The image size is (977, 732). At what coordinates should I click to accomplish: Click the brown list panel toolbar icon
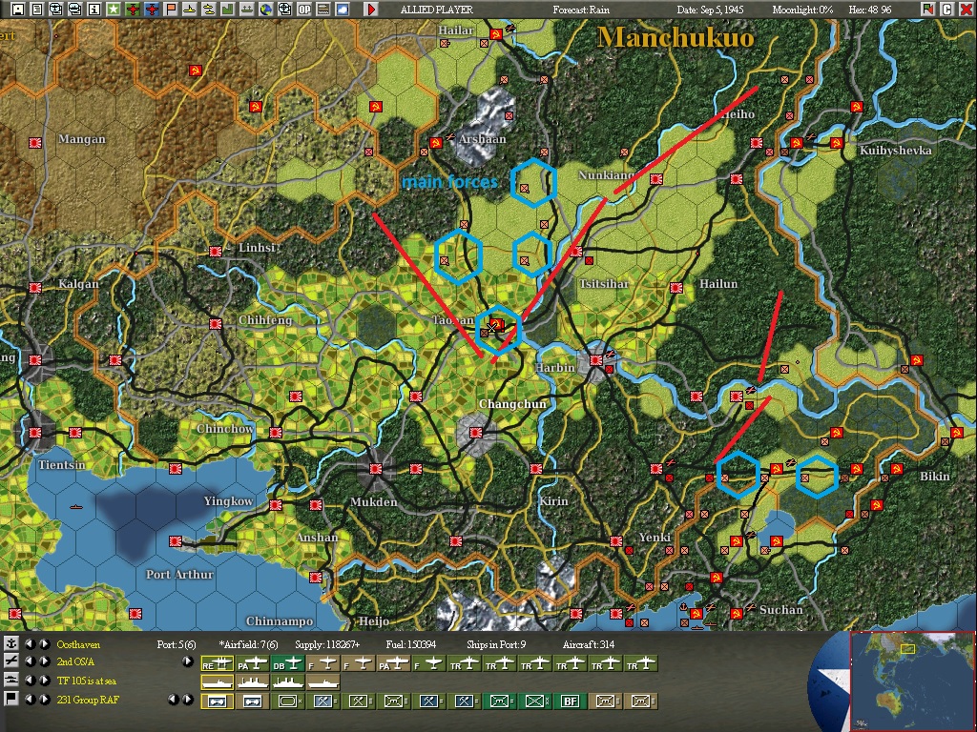click(x=323, y=9)
